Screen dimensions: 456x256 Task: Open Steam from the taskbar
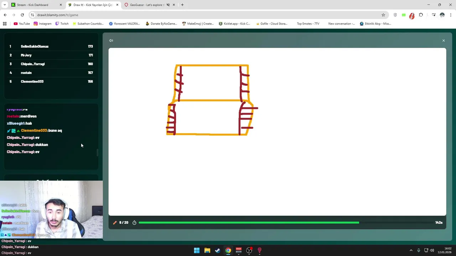point(217,250)
